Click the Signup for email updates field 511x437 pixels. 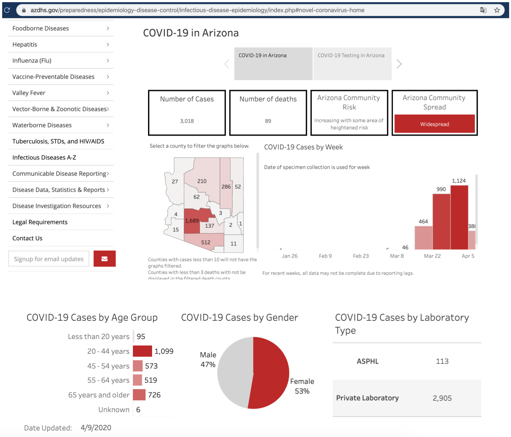tap(49, 259)
